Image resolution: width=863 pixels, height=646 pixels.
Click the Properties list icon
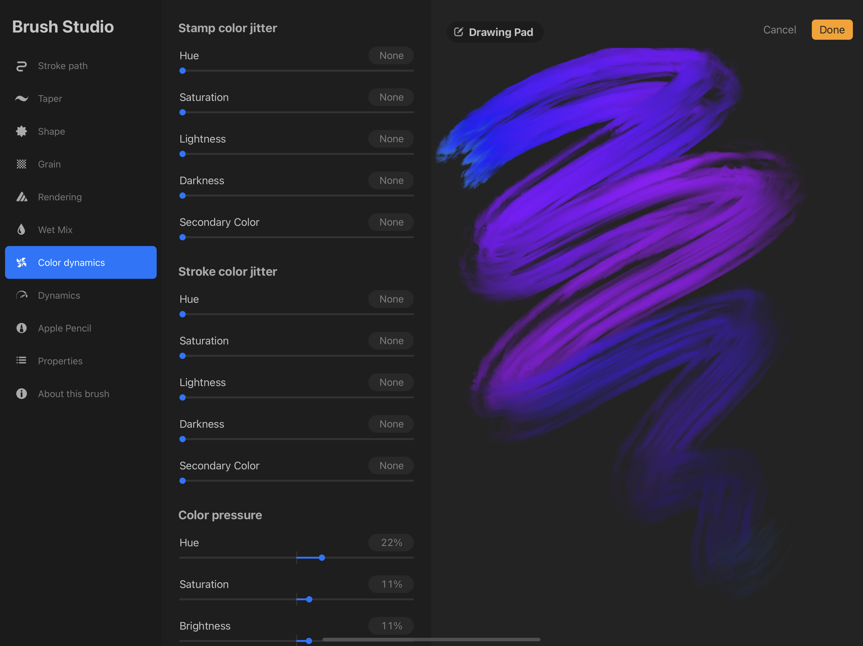pos(21,361)
